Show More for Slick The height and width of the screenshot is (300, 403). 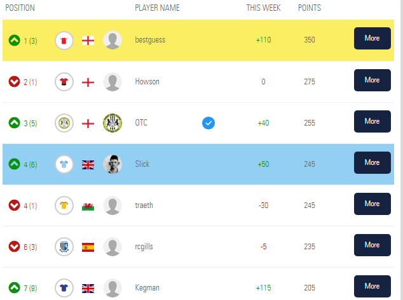coord(372,163)
